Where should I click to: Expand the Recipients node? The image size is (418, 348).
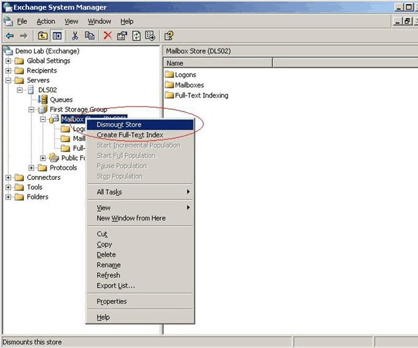[8, 70]
